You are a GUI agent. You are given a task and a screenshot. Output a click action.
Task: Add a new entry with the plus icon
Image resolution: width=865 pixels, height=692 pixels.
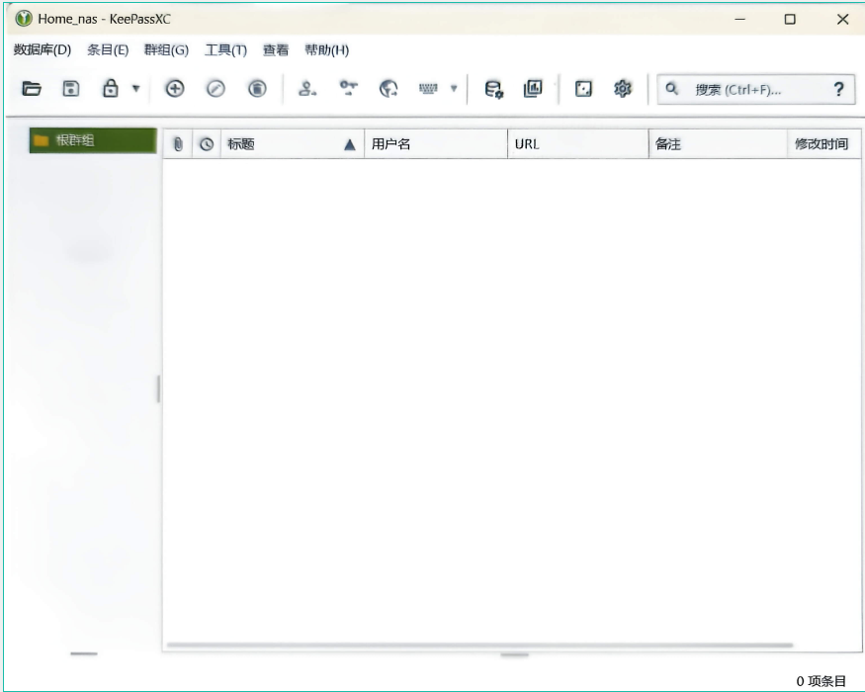point(174,89)
